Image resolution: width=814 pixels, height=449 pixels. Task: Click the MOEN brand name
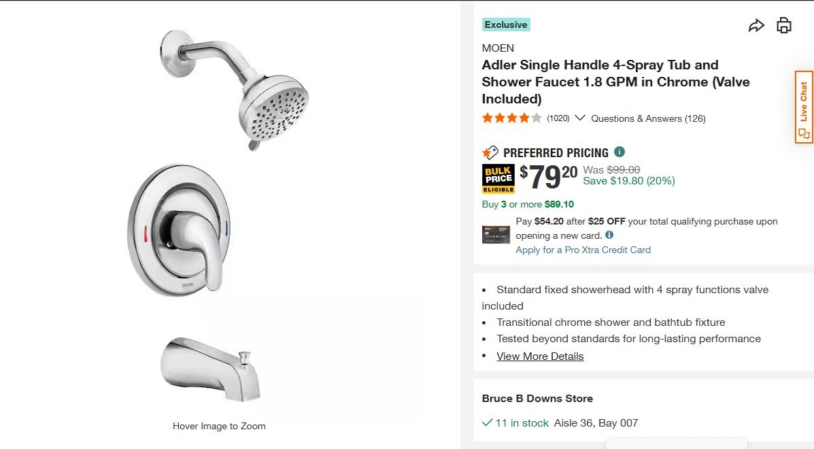click(498, 48)
